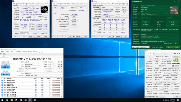Switch to the Validation tab in GPU-Z

click(x=166, y=54)
